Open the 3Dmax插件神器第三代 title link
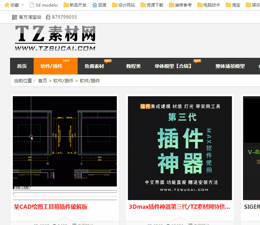The height and width of the screenshot is (225, 260). pyautogui.click(x=180, y=207)
